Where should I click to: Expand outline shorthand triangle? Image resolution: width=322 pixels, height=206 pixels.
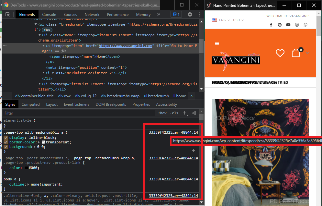tap(28, 184)
